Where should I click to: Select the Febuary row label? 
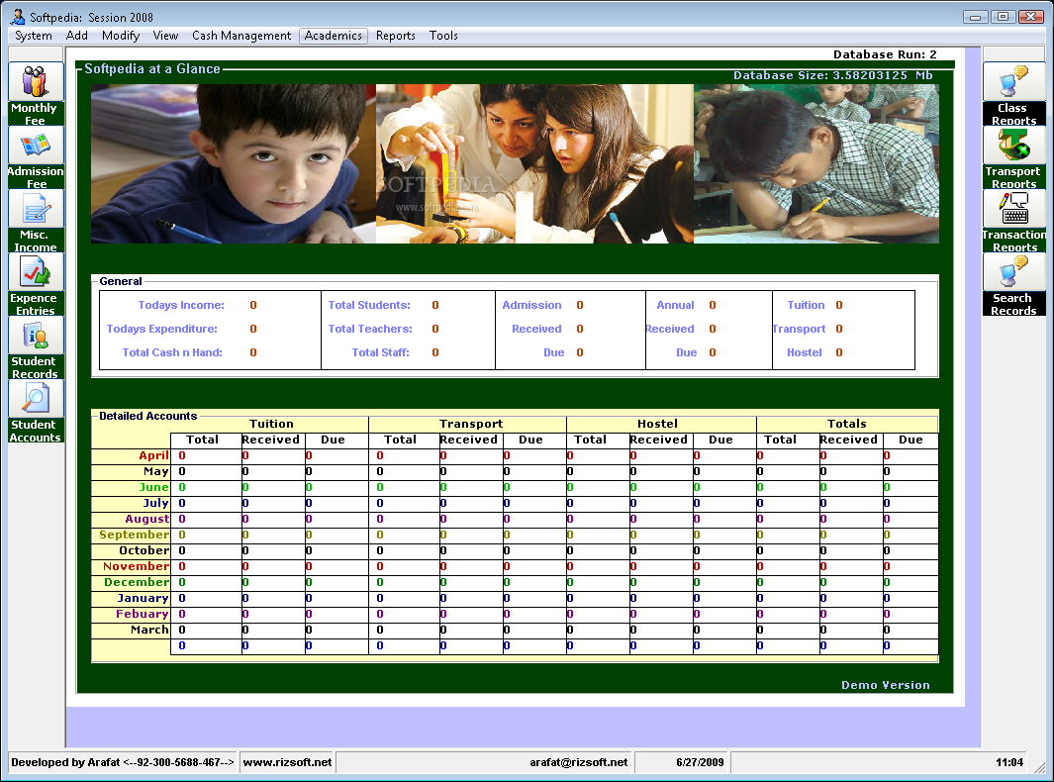point(142,614)
